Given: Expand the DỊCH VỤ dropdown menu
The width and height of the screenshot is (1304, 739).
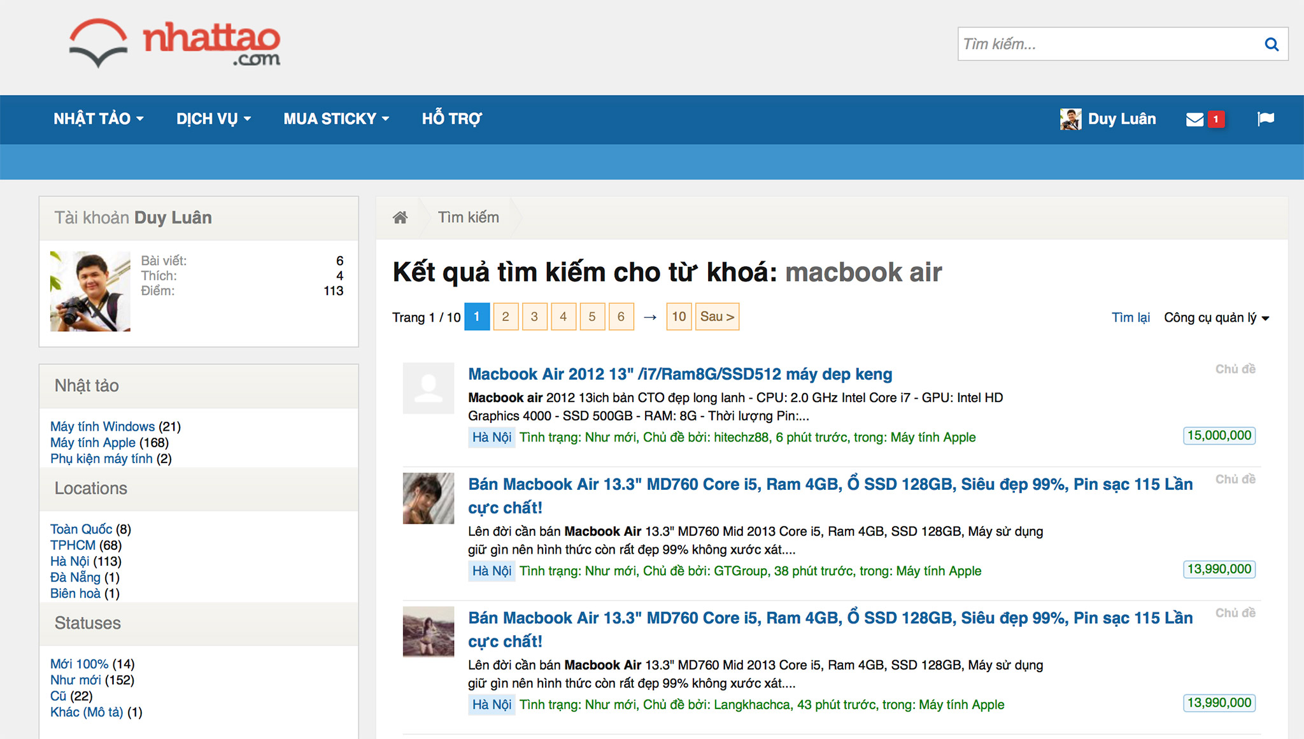Looking at the screenshot, I should pos(214,119).
